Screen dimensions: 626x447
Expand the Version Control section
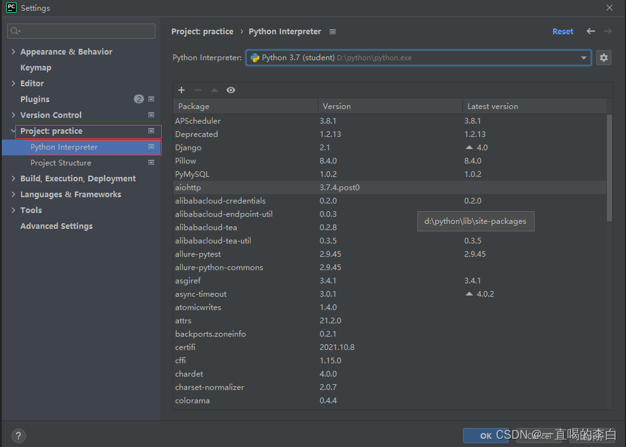tap(13, 115)
